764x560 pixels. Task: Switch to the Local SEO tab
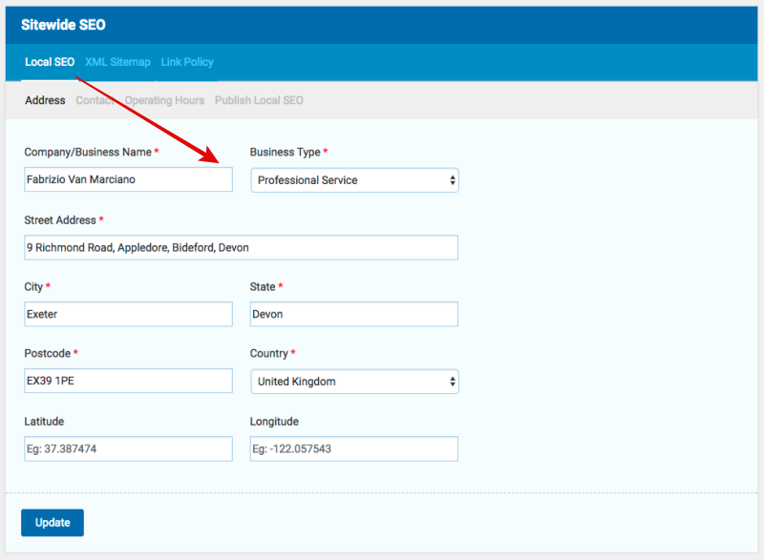(50, 62)
